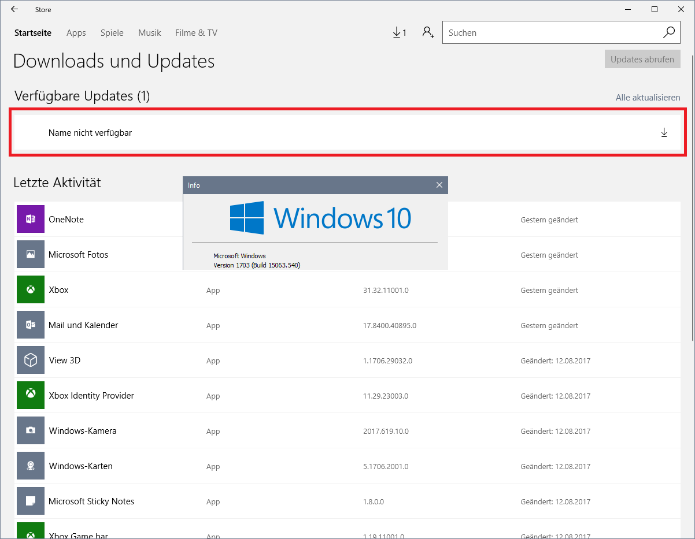The width and height of the screenshot is (695, 539).
Task: Click Xbox version 31.32.11001.0
Action: pyautogui.click(x=386, y=291)
